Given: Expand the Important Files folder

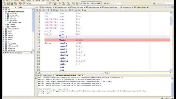Looking at the screenshot, I should pyautogui.click(x=6, y=16).
